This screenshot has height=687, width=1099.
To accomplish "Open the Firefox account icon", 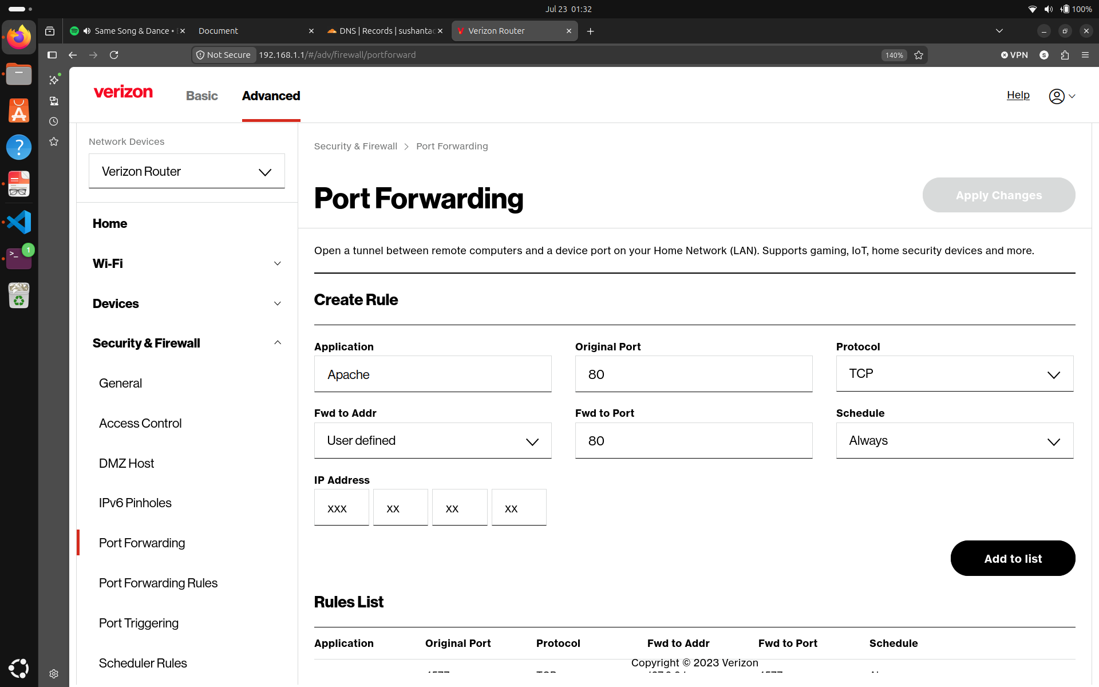I will 1044,55.
